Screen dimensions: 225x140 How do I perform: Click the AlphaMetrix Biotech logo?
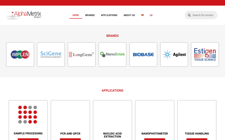(24, 15)
